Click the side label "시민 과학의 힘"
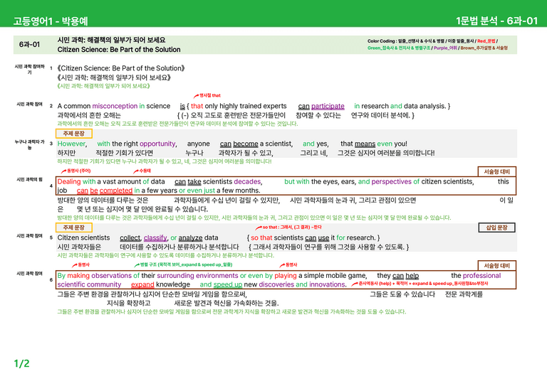The height and width of the screenshot is (386, 547). (29, 180)
